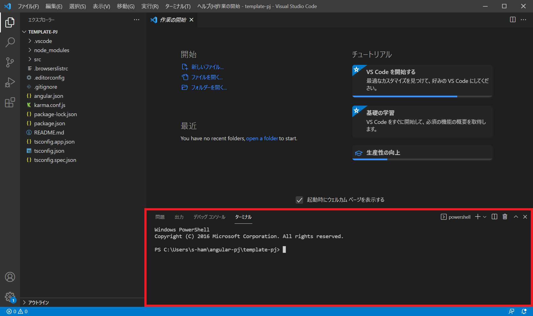The height and width of the screenshot is (316, 533).
Task: Click the 'open a folder' link
Action: pyautogui.click(x=262, y=138)
